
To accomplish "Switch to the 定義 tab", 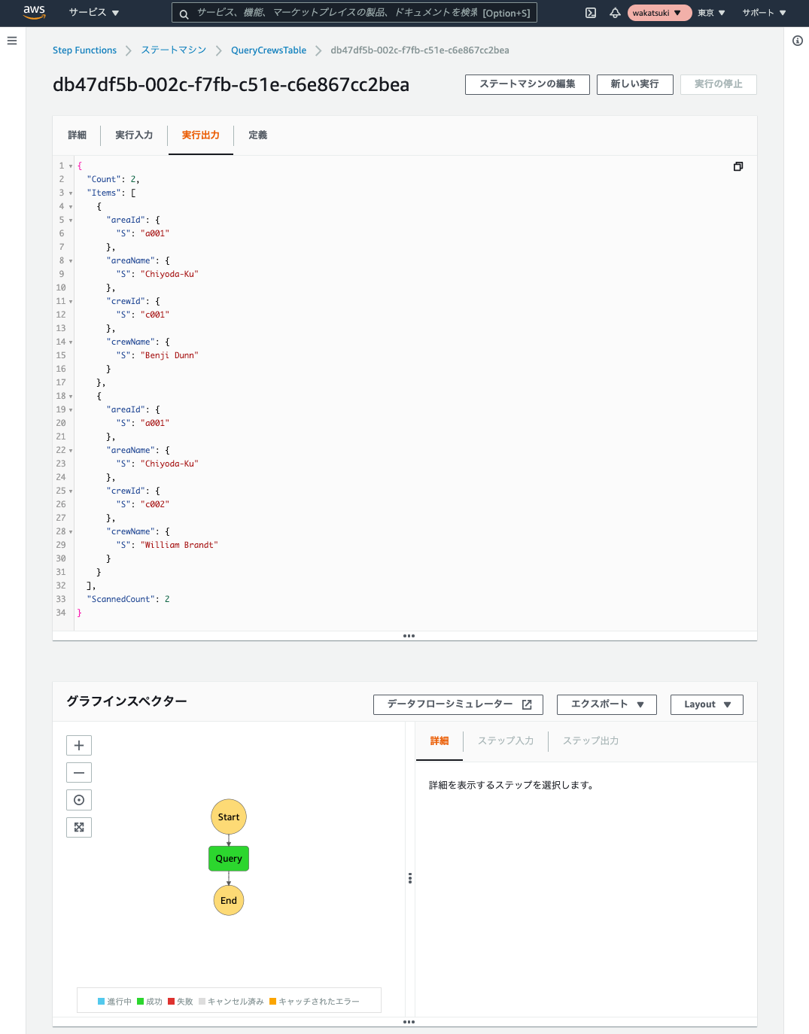I will click(x=258, y=135).
